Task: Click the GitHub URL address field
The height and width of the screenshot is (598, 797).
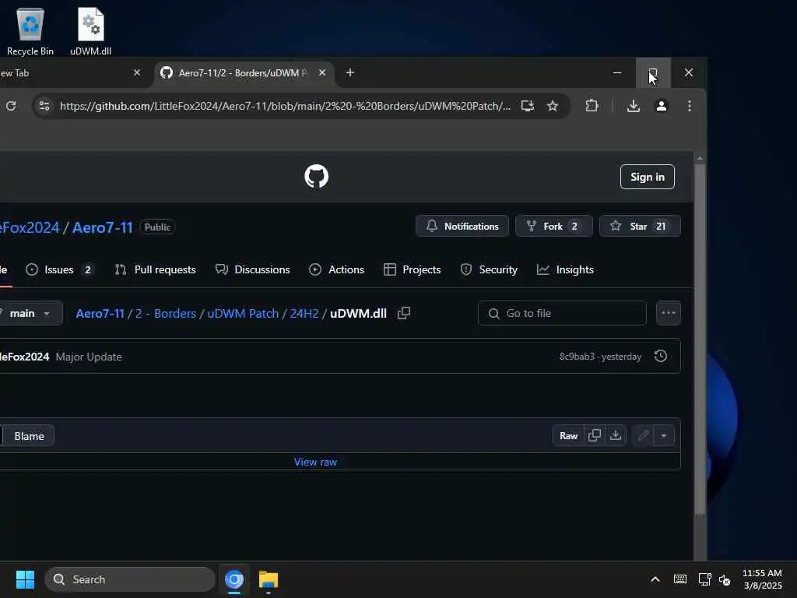Action: click(x=285, y=106)
